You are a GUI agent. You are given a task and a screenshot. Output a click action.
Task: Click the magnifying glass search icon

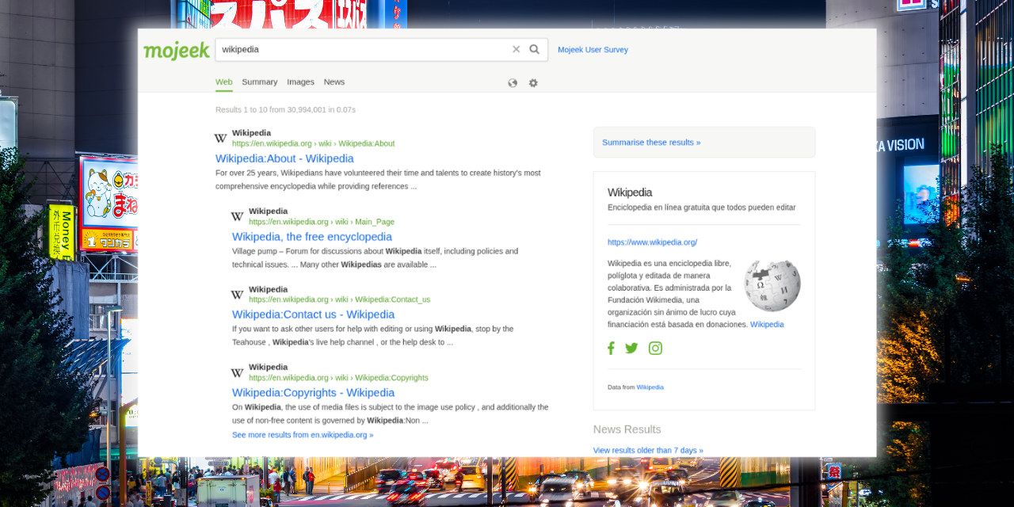[x=535, y=49]
